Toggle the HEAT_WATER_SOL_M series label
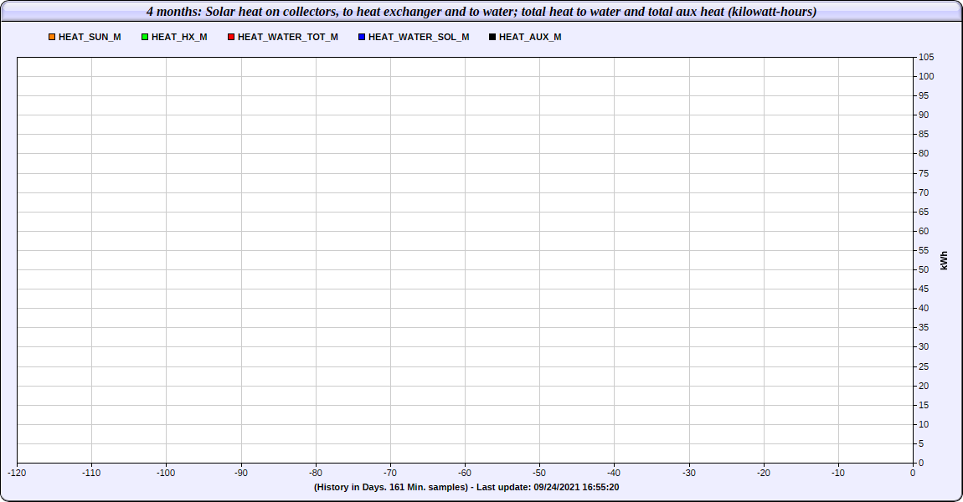This screenshot has height=502, width=963. 419,37
